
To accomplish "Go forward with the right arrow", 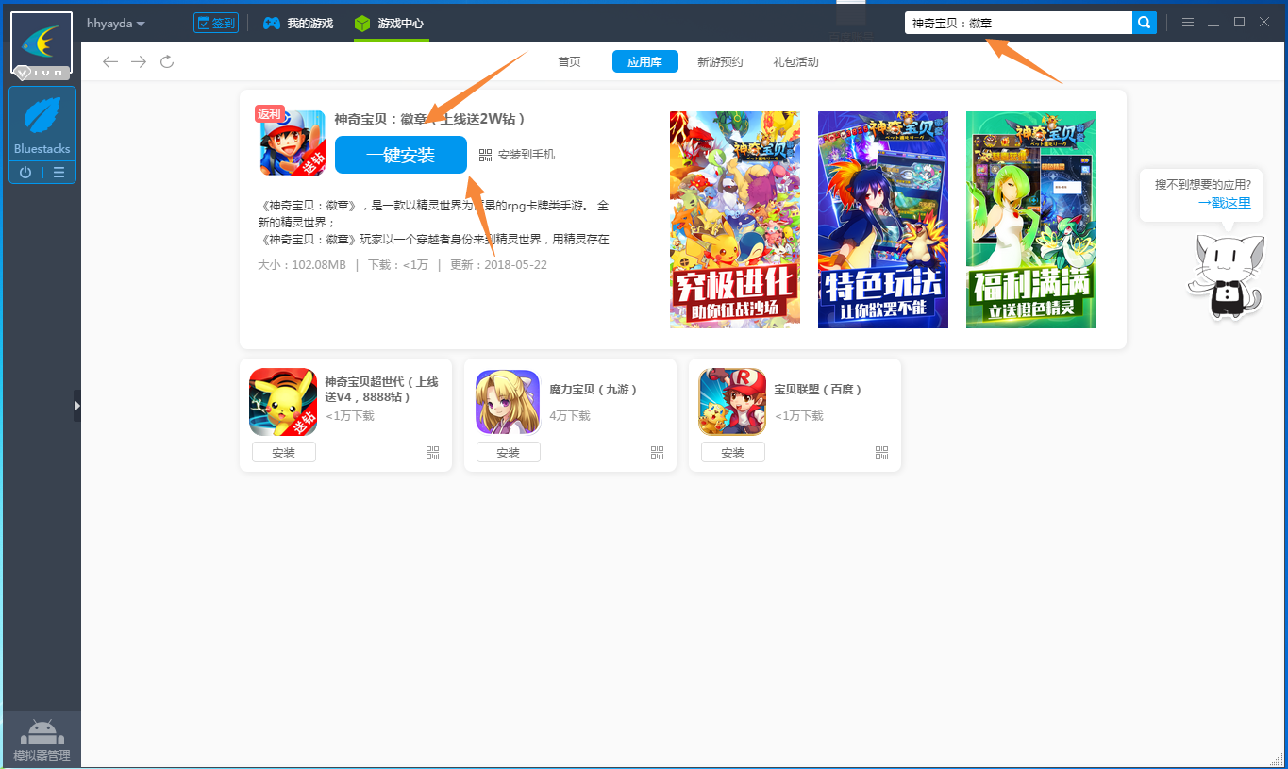I will click(x=139, y=61).
